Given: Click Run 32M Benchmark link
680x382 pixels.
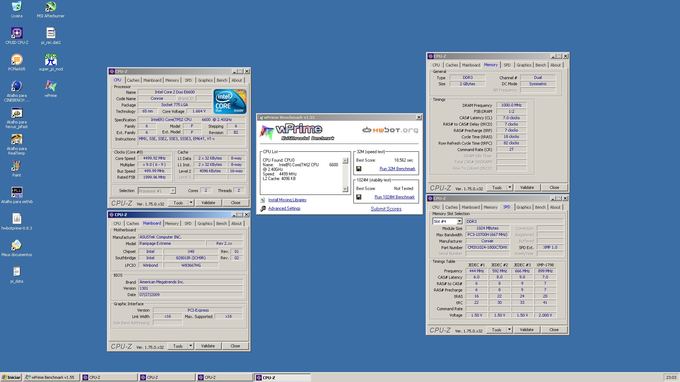Looking at the screenshot, I should coord(397,169).
